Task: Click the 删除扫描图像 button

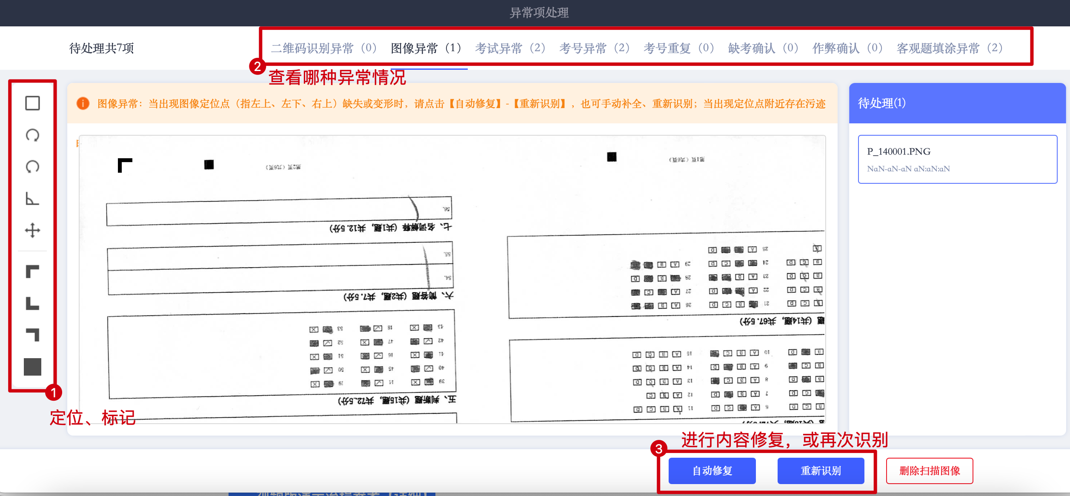Action: tap(930, 471)
